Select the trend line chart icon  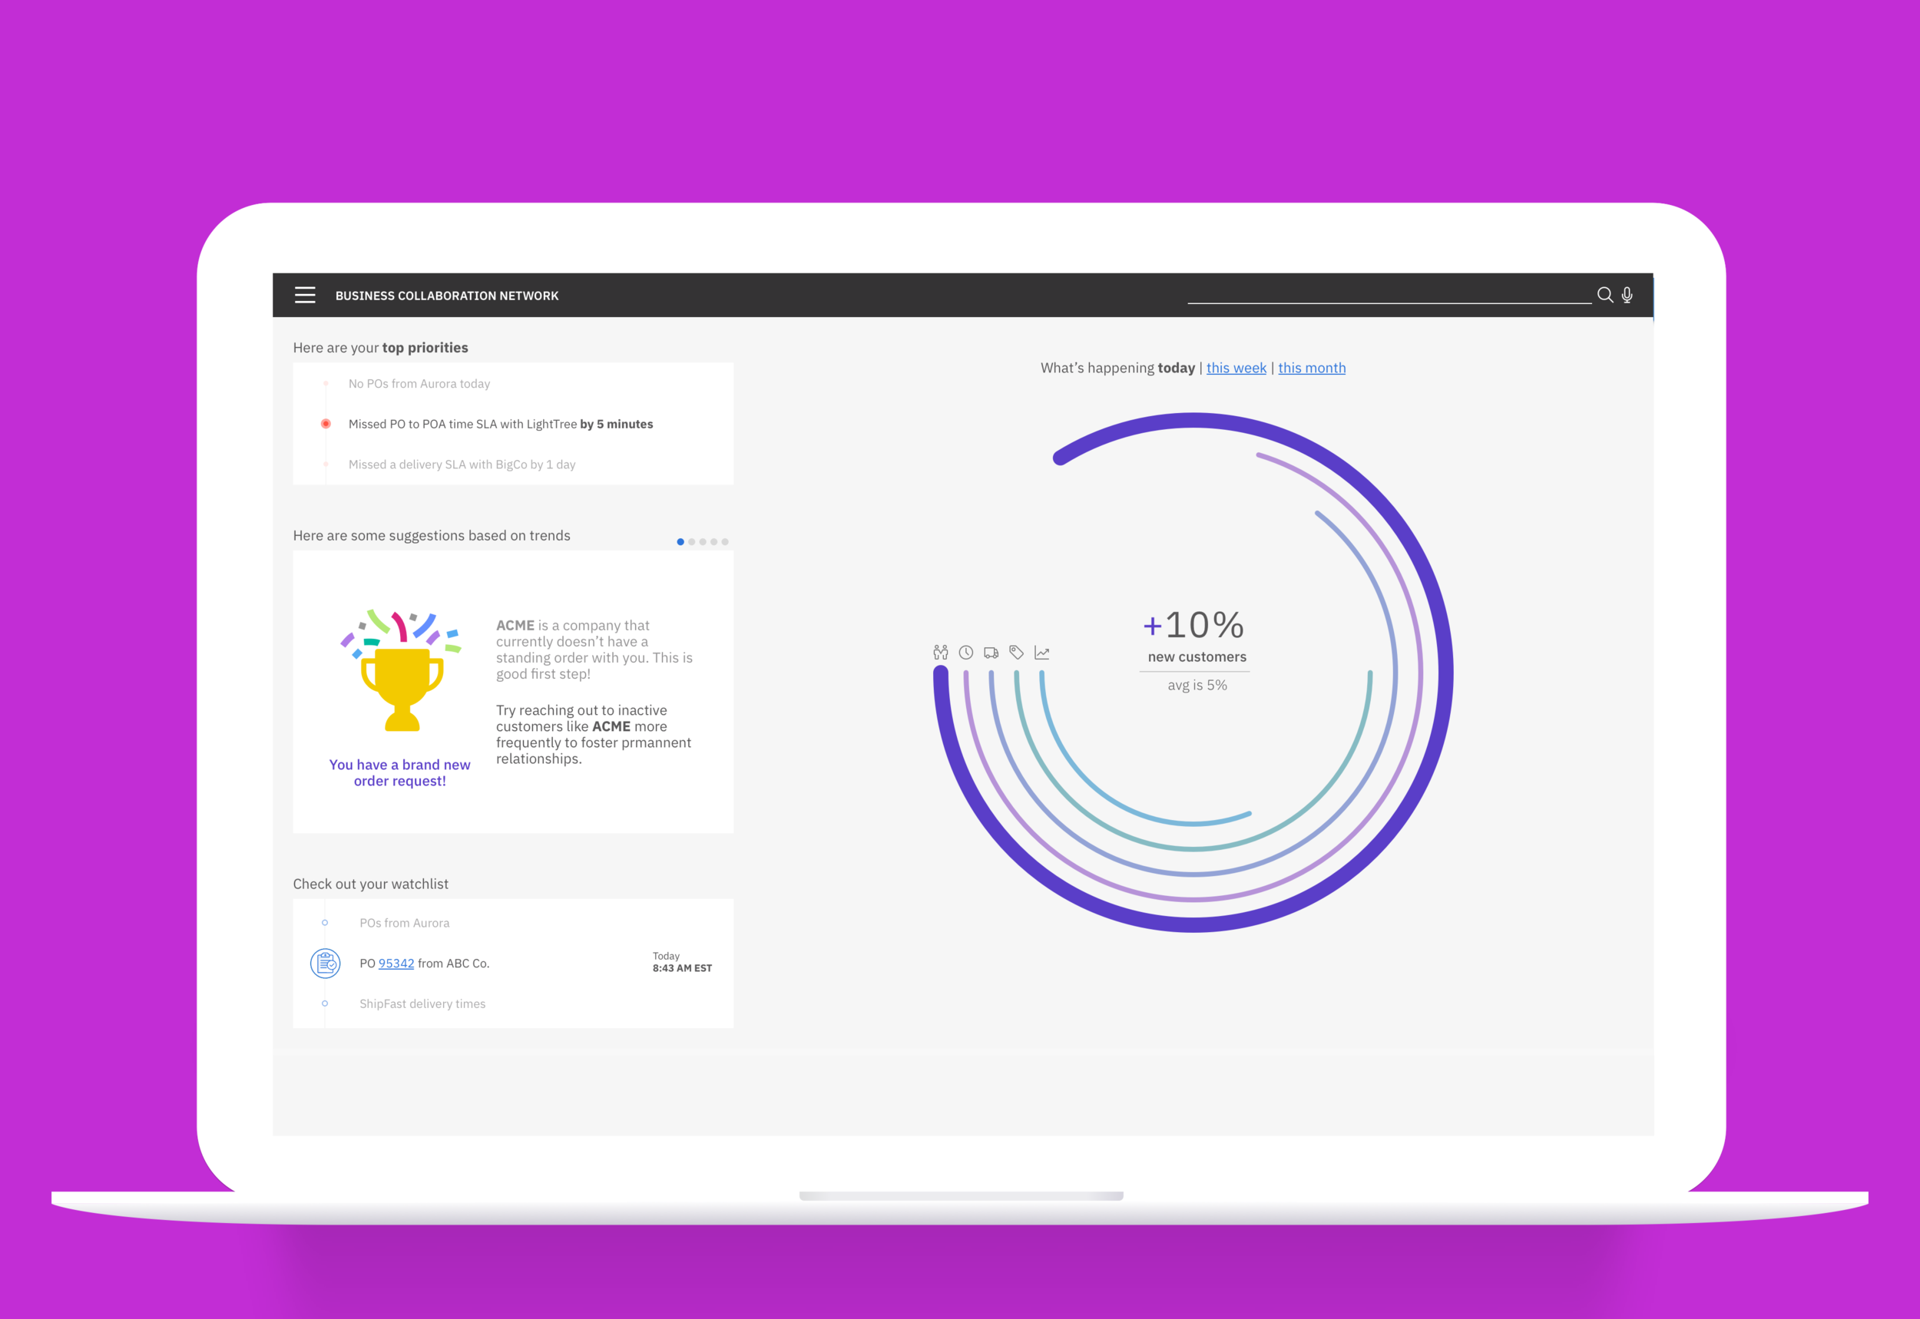pyautogui.click(x=1042, y=653)
